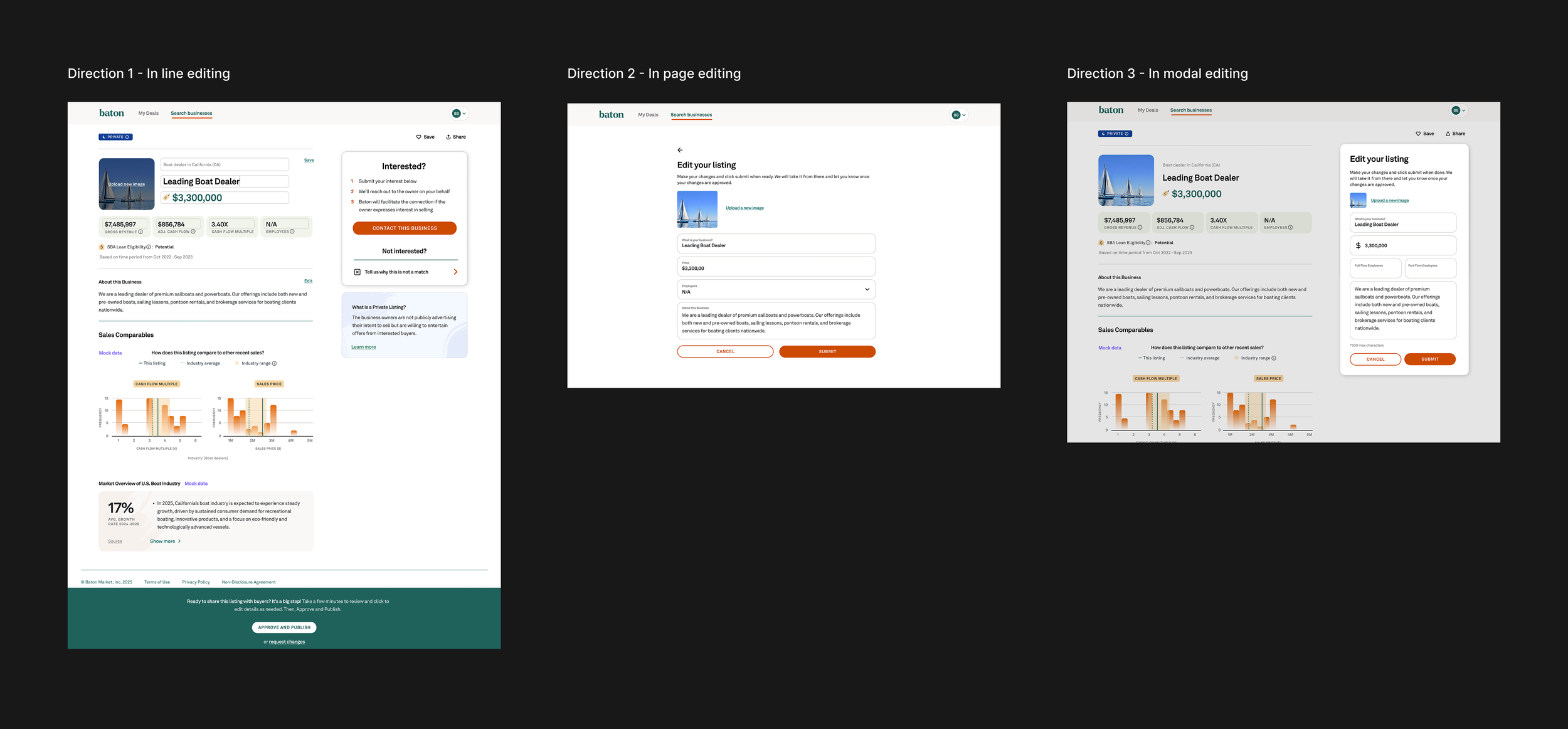
Task: Expand 'Tell us why this is not a match' chevron
Action: pos(455,272)
